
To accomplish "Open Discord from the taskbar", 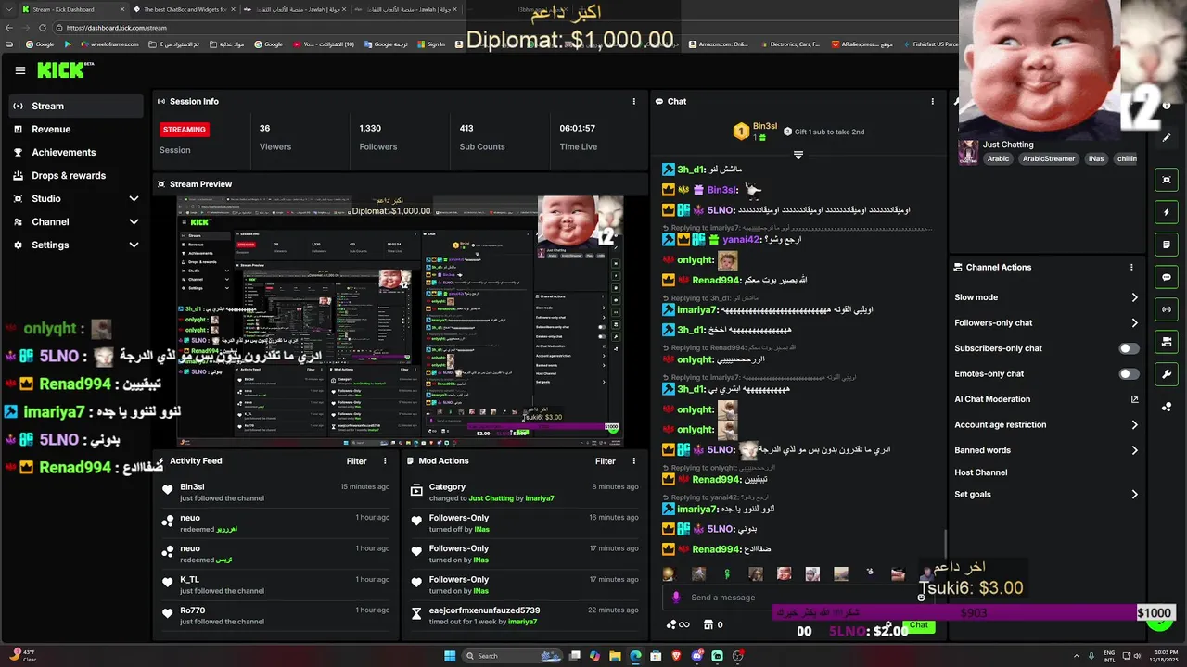I will point(696,656).
